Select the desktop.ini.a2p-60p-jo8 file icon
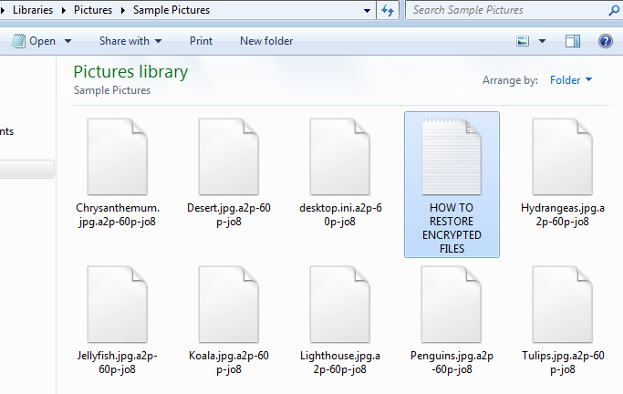Screen dimensions: 623x394 [340, 157]
